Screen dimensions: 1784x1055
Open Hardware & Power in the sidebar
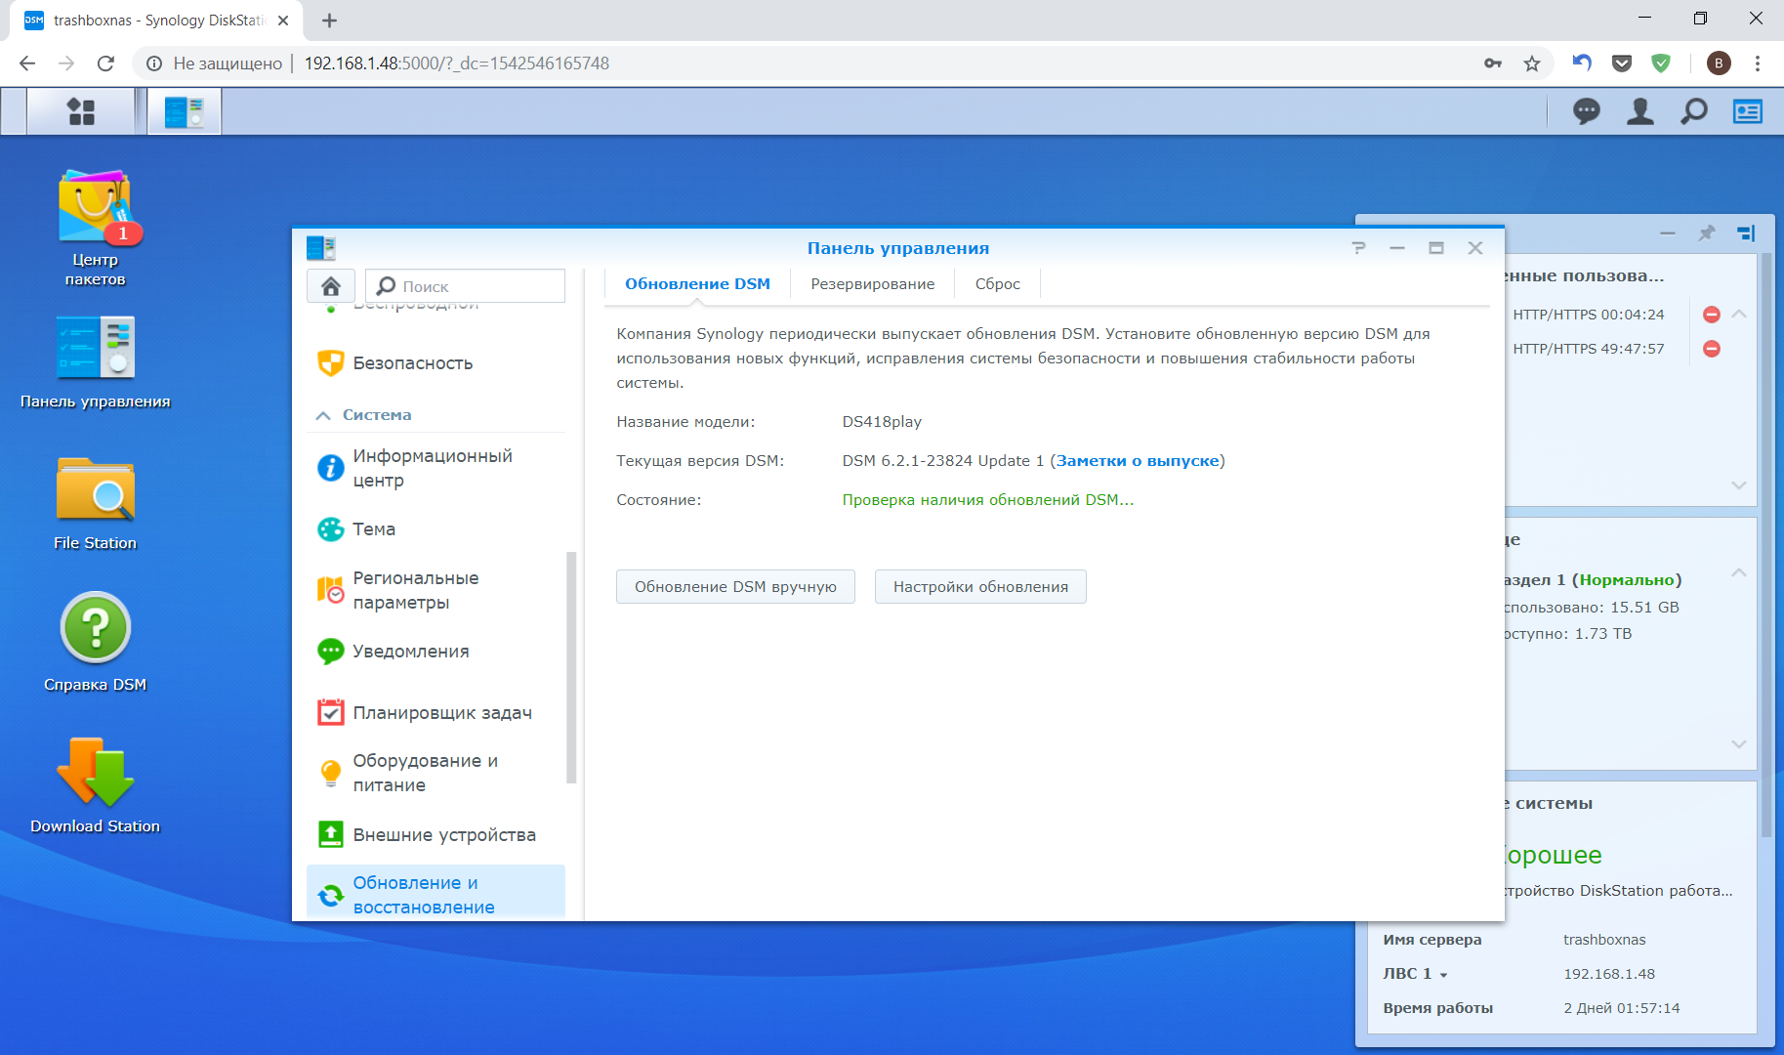pyautogui.click(x=436, y=773)
